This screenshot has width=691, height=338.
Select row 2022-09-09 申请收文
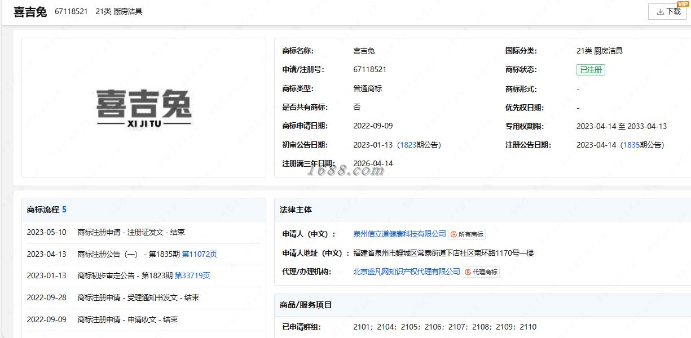(x=144, y=319)
